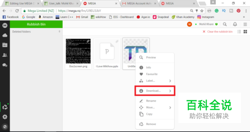This screenshot has height=132, width=250.
Task: Click the Rubbish Bin header
Action: 36,24
